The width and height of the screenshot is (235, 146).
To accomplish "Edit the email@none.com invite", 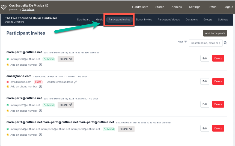I will (x=205, y=81).
